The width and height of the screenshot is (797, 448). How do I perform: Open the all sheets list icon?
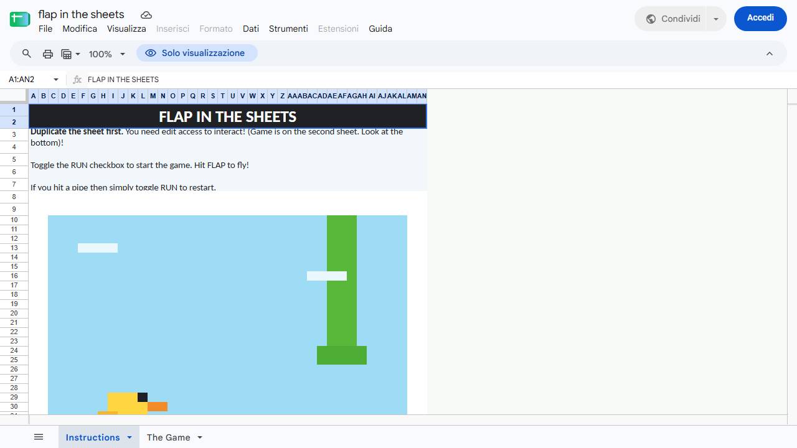tap(39, 437)
